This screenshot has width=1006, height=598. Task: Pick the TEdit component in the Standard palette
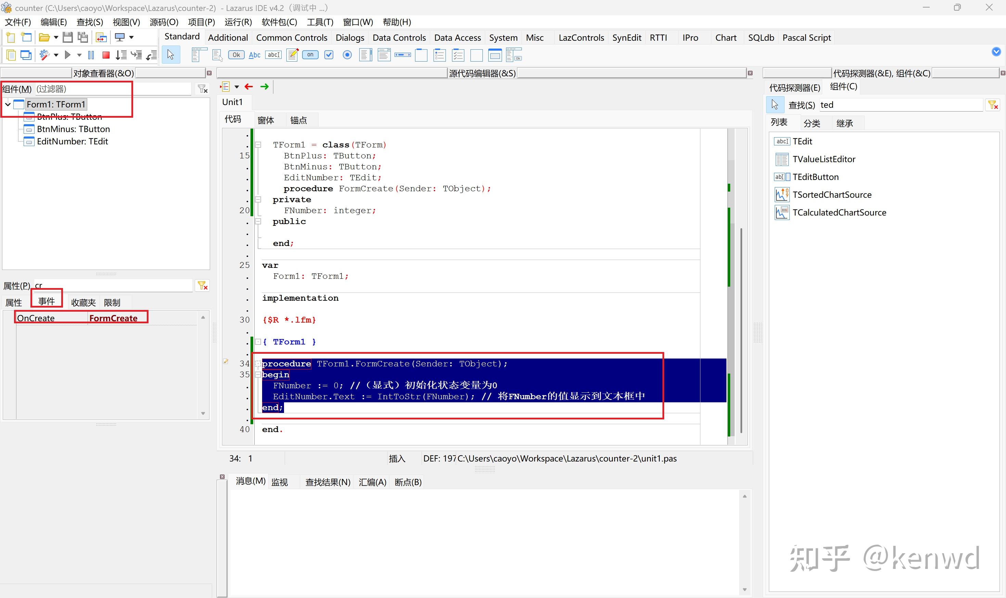(274, 55)
